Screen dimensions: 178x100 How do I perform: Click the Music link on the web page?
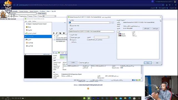tap(48, 11)
